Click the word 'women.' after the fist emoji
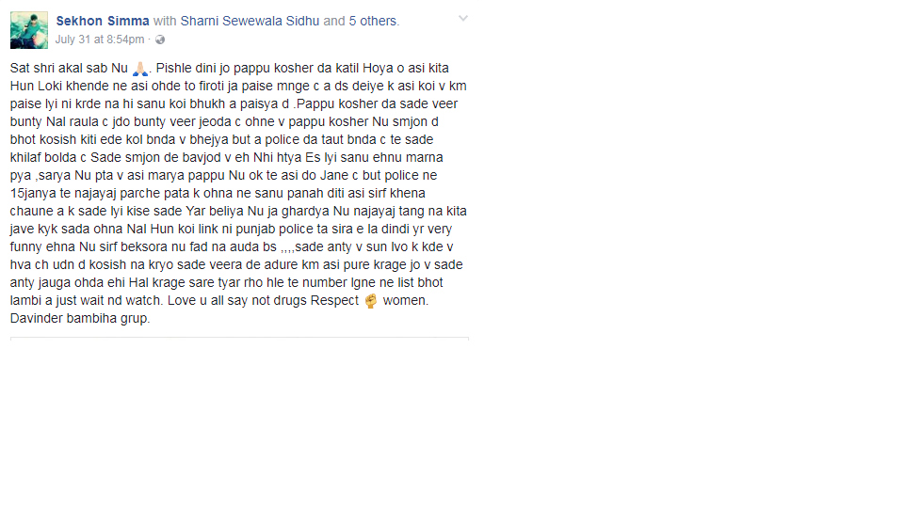This screenshot has height=508, width=904. (x=406, y=301)
